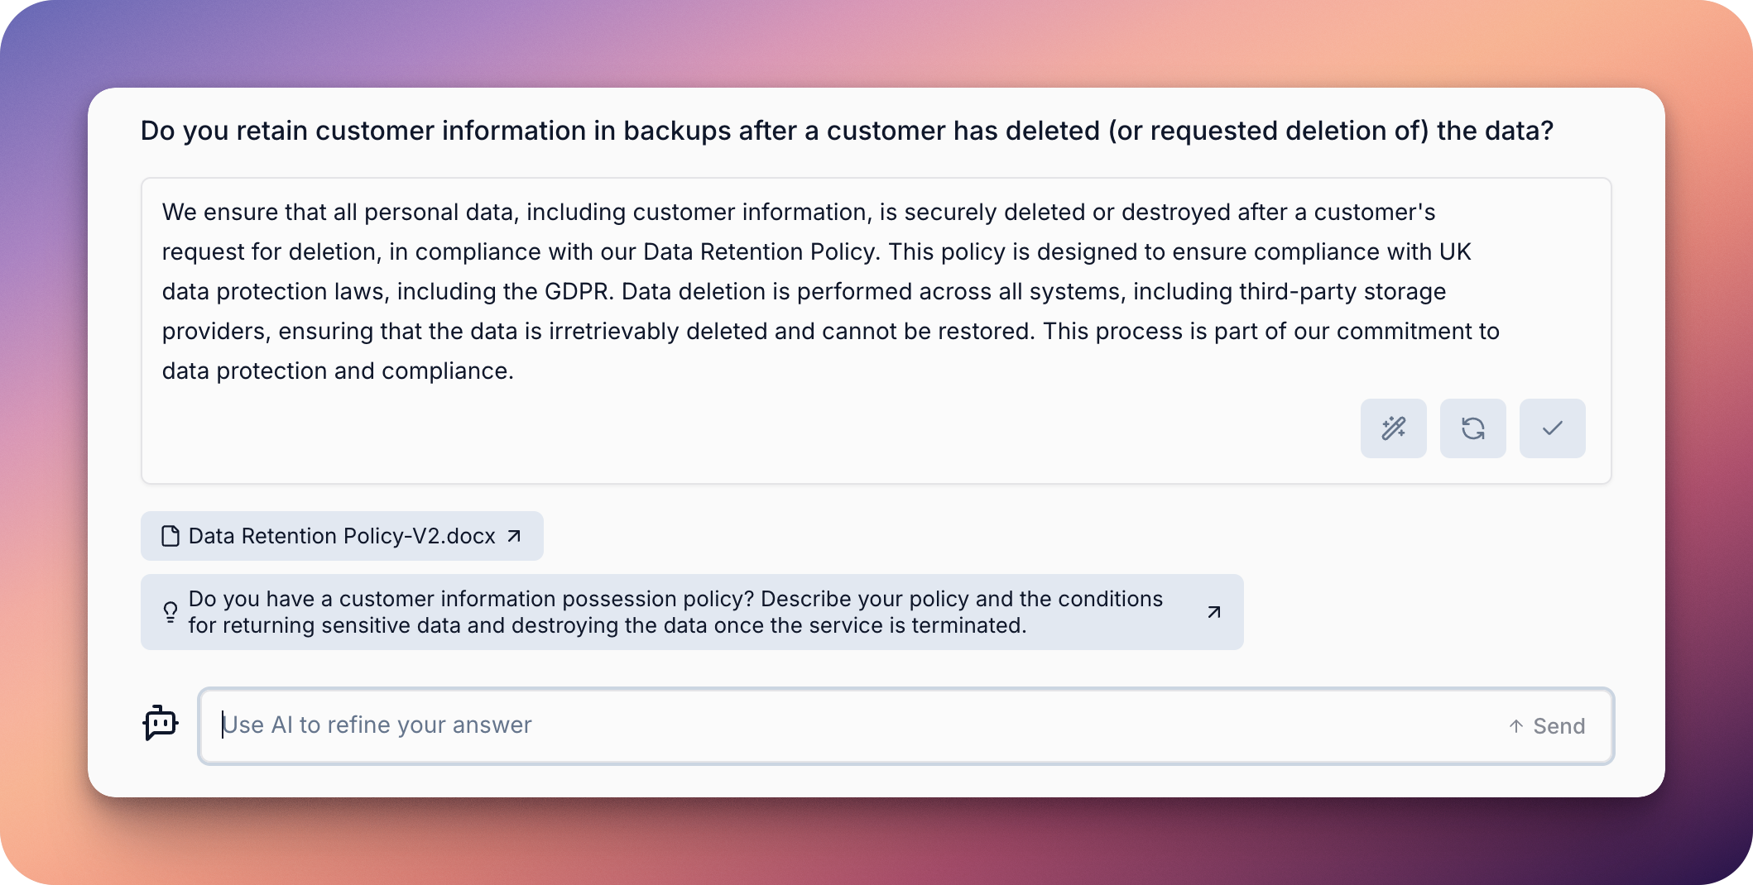Click inside the generated answer text box
The width and height of the screenshot is (1753, 885).
tap(876, 331)
